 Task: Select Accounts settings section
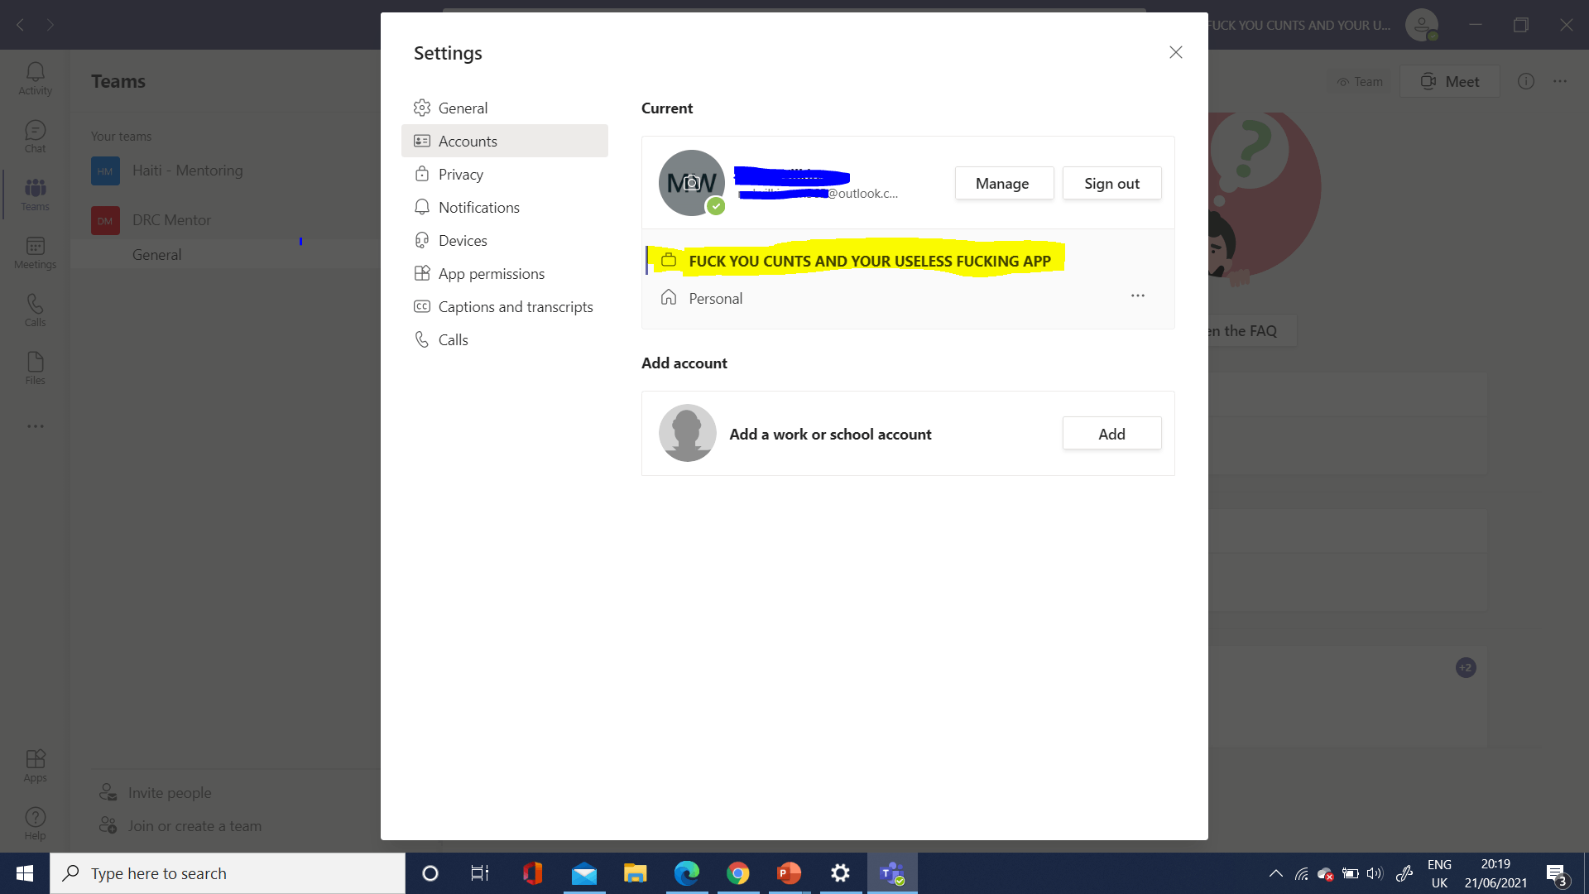click(505, 141)
